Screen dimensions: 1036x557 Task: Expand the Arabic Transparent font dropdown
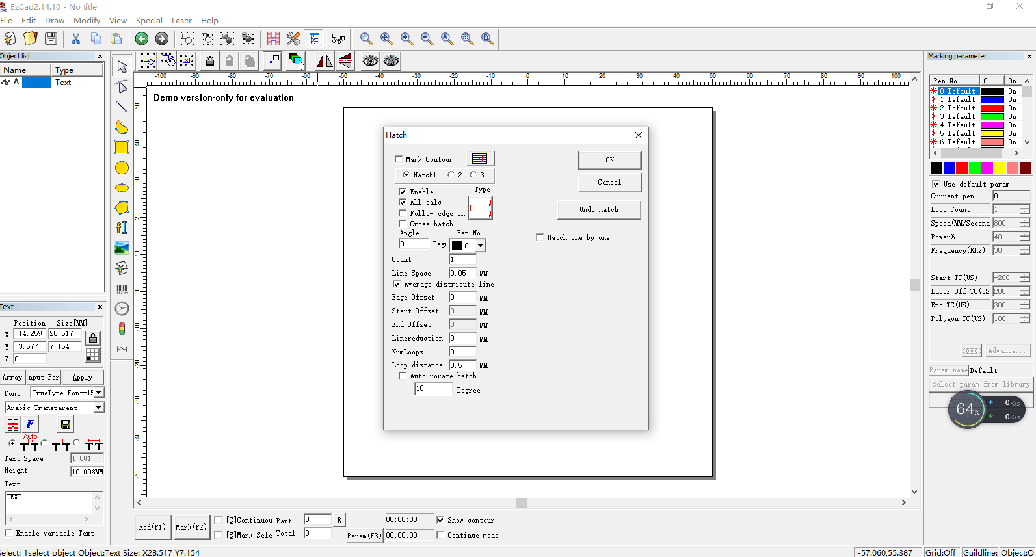click(x=99, y=408)
